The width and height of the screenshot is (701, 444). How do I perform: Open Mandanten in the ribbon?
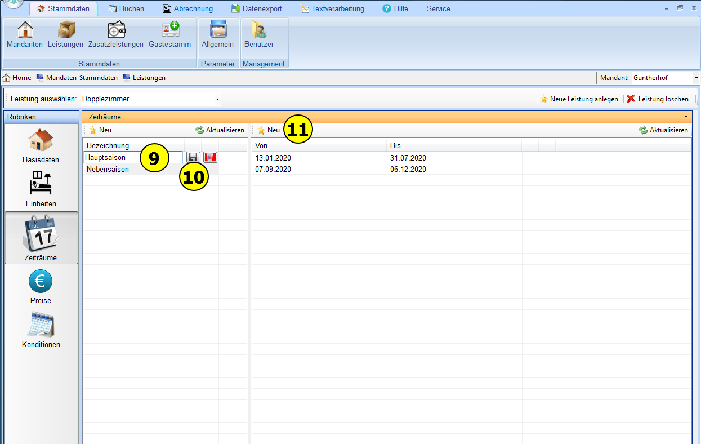click(25, 34)
